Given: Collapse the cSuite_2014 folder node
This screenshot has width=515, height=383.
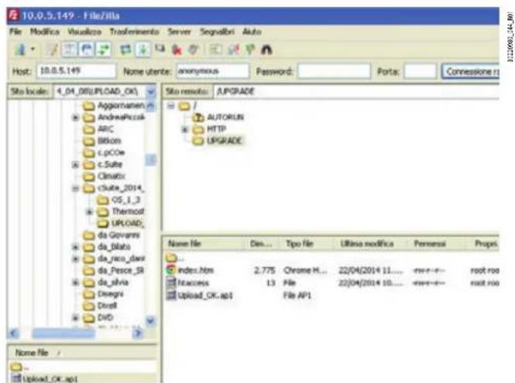Looking at the screenshot, I should coord(75,188).
